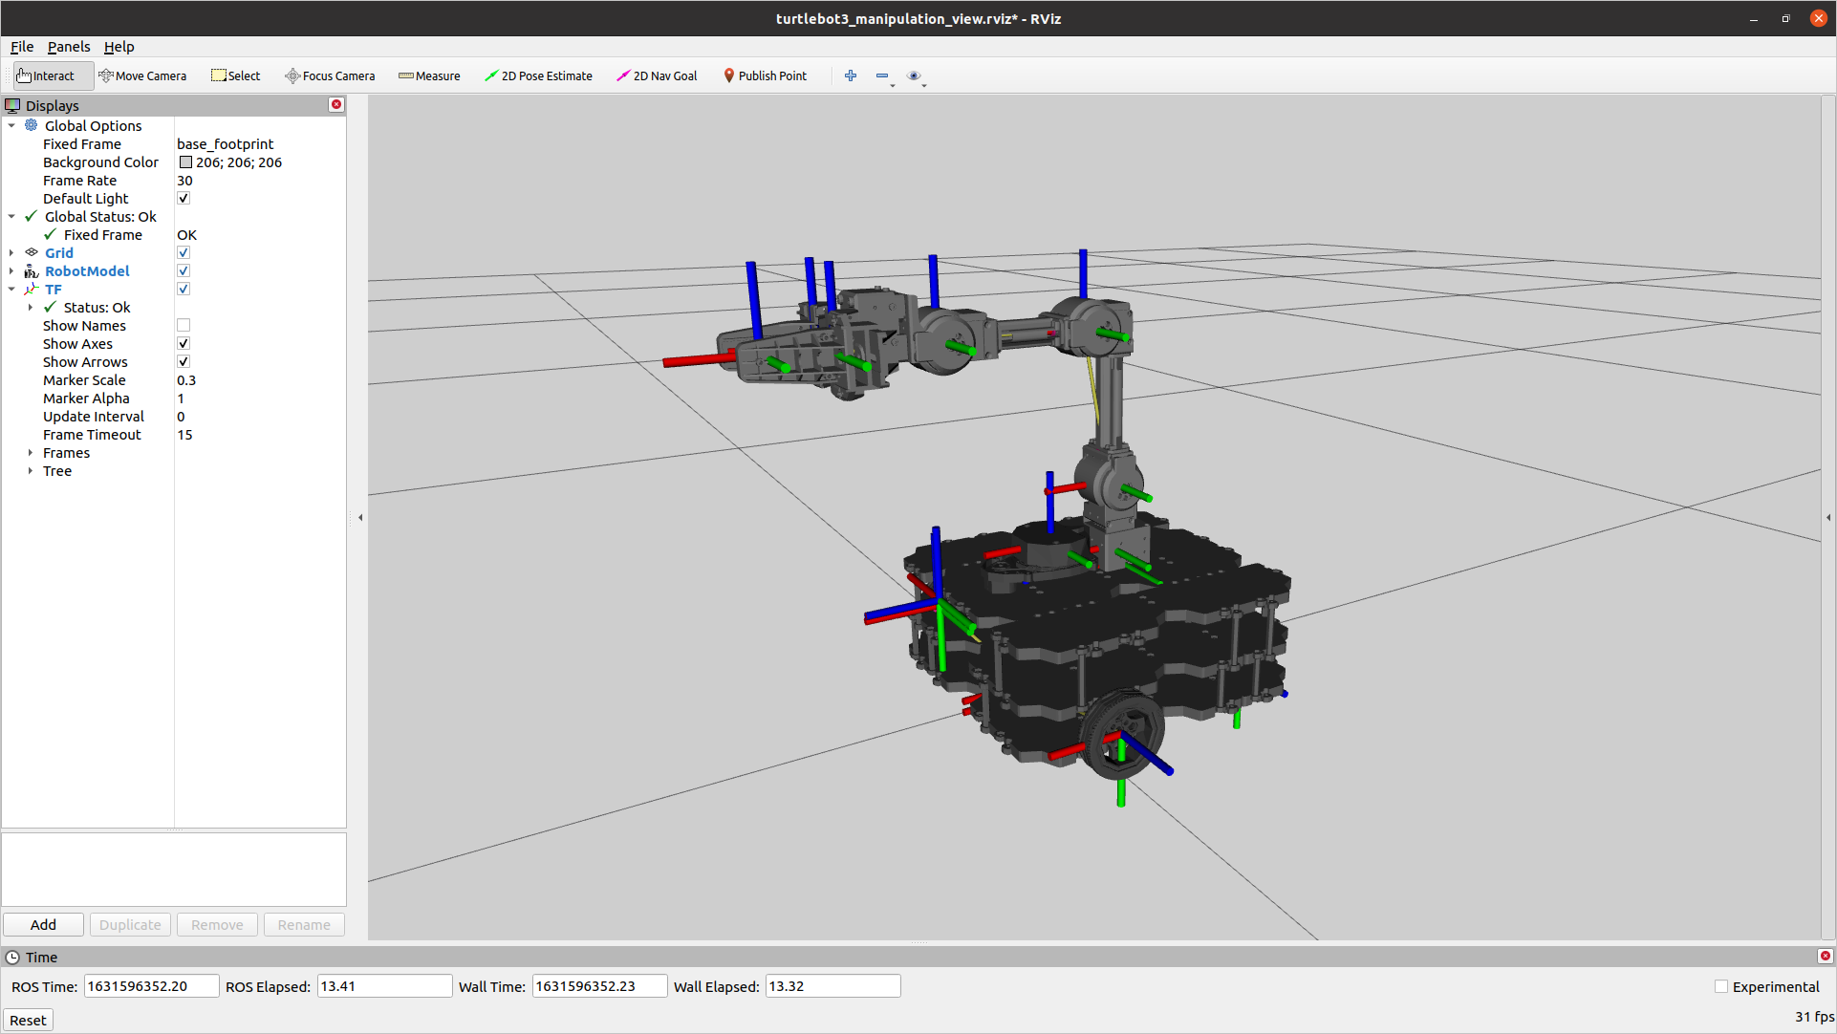
Task: Click the Background Color swatch
Action: click(185, 162)
